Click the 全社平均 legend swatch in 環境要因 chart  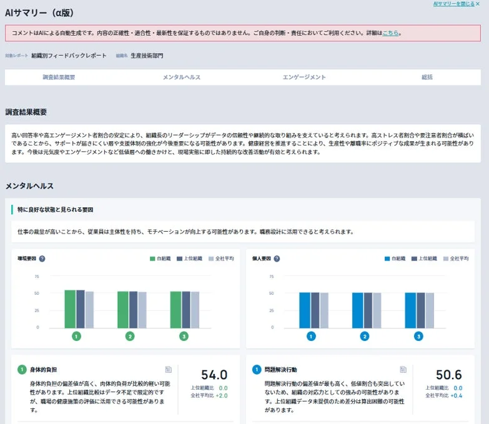pyautogui.click(x=211, y=259)
